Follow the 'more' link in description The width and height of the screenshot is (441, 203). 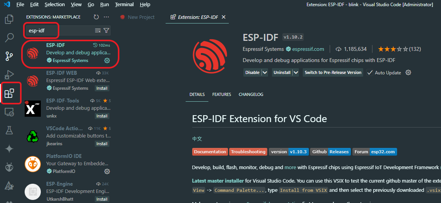(x=290, y=167)
